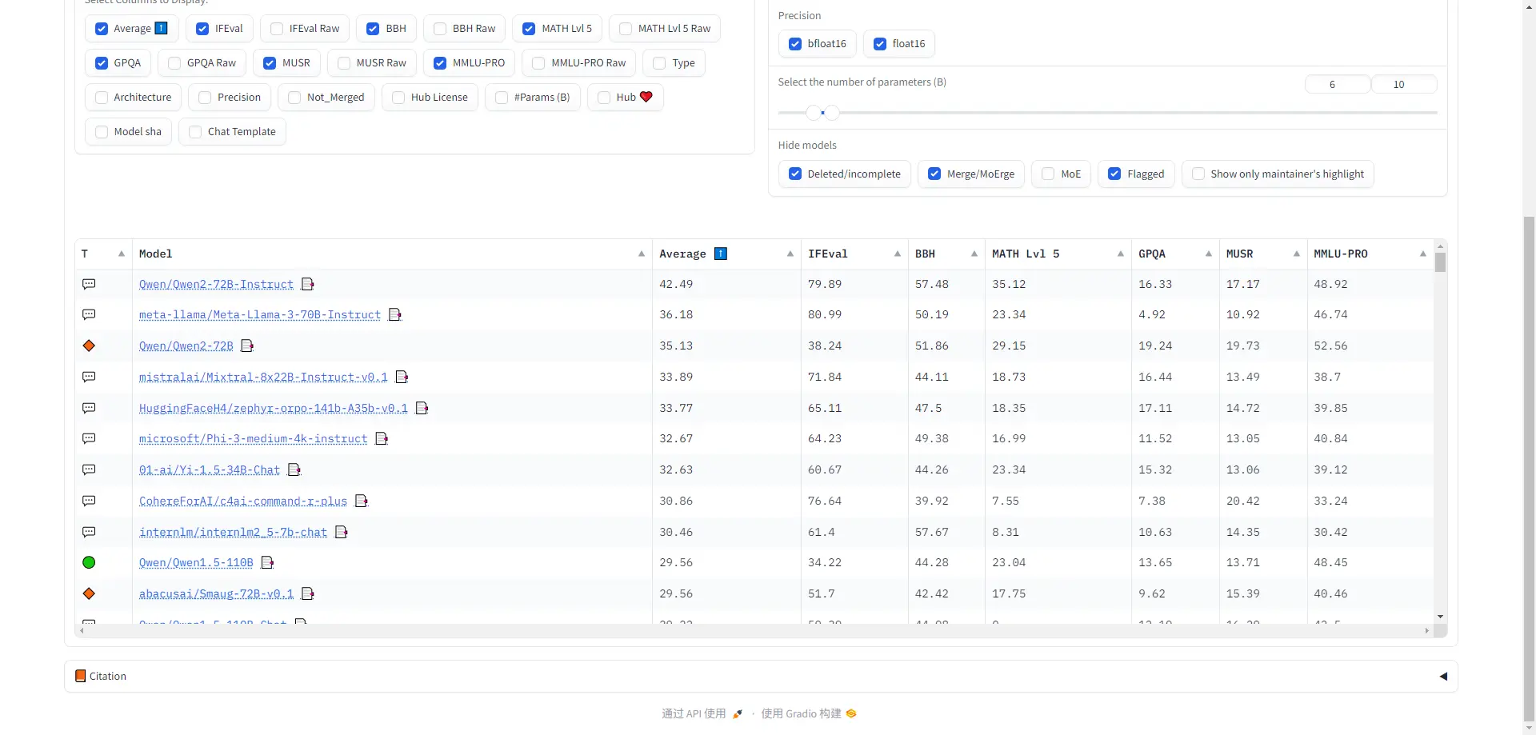
Task: Click MMLU-PRO value 52.56 cell
Action: pyautogui.click(x=1370, y=346)
